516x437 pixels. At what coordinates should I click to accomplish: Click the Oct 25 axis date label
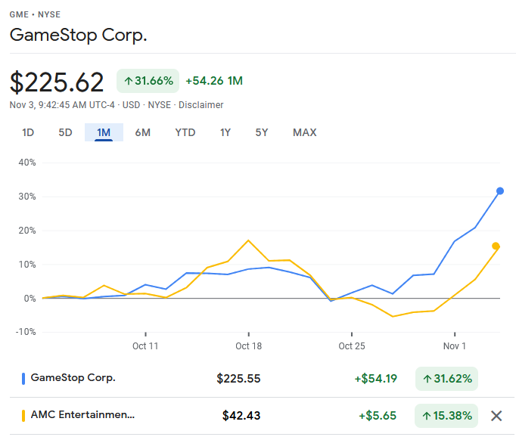point(352,346)
